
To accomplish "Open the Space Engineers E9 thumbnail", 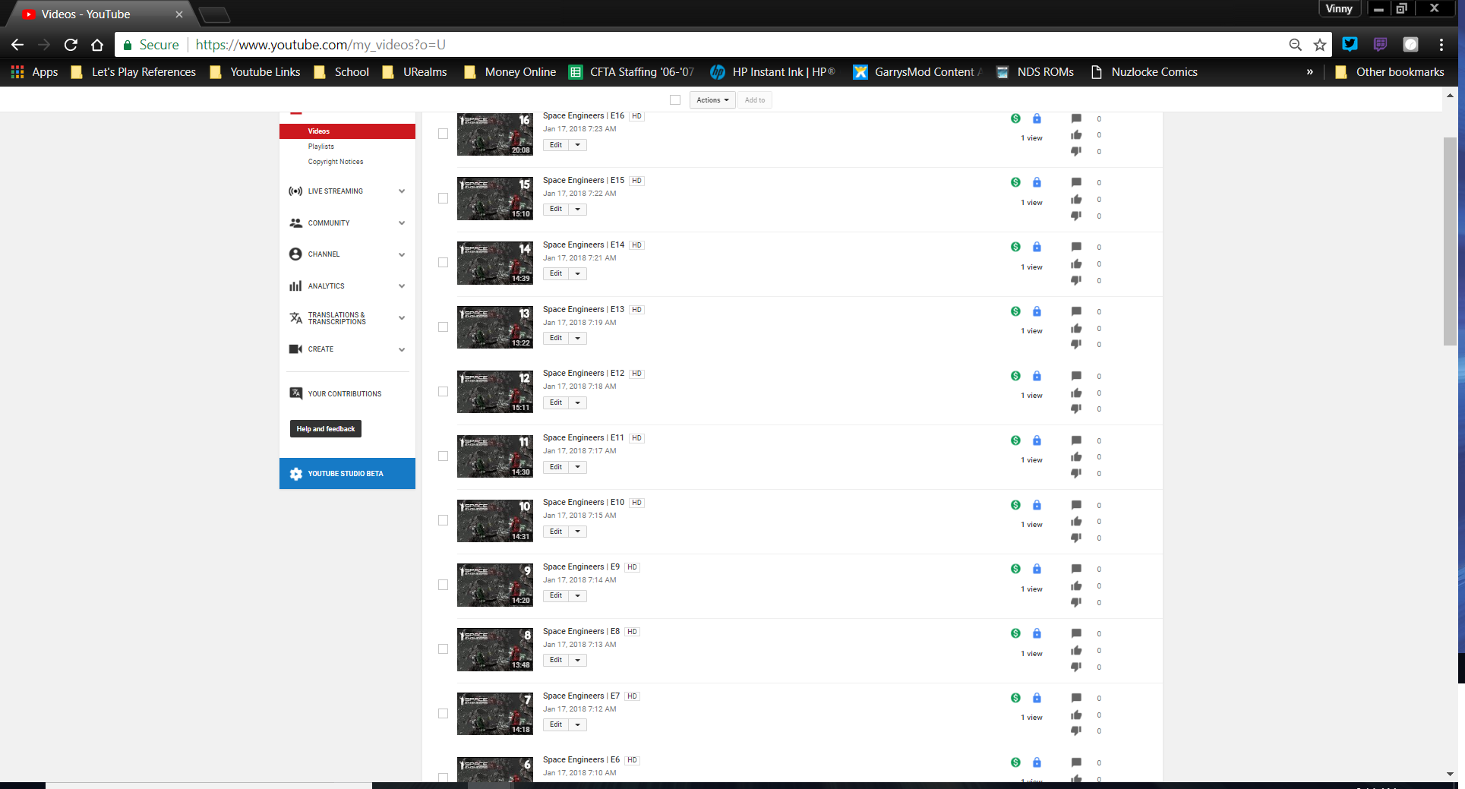I will pos(495,585).
